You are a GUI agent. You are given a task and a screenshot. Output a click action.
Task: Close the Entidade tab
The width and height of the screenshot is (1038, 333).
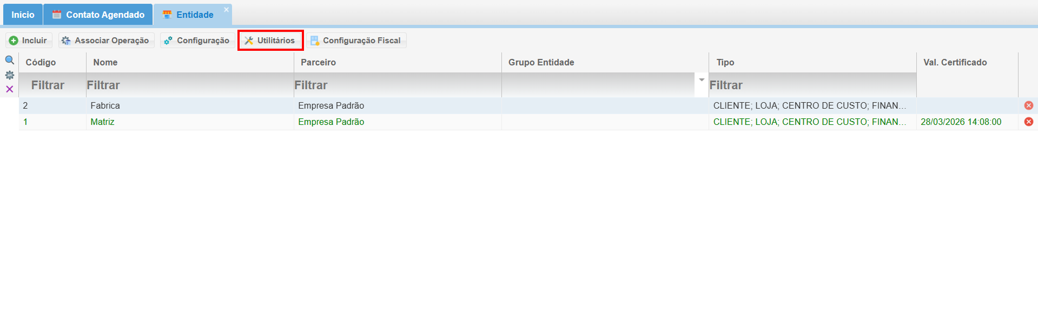coord(227,10)
